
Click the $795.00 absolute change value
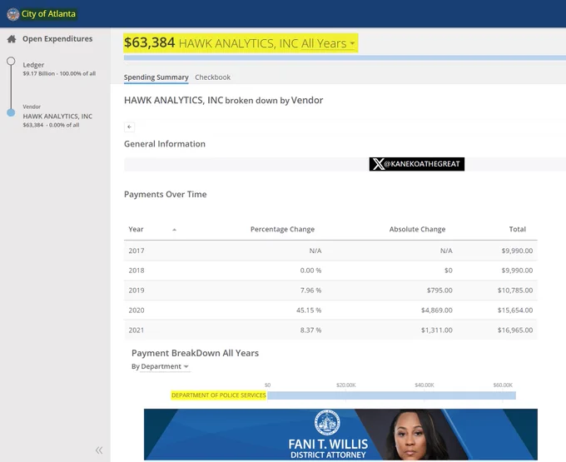(439, 291)
